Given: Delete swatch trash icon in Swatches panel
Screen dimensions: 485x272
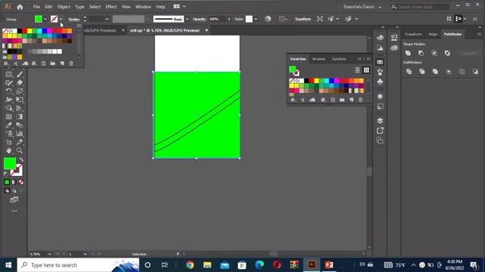Looking at the screenshot, I should [x=361, y=100].
